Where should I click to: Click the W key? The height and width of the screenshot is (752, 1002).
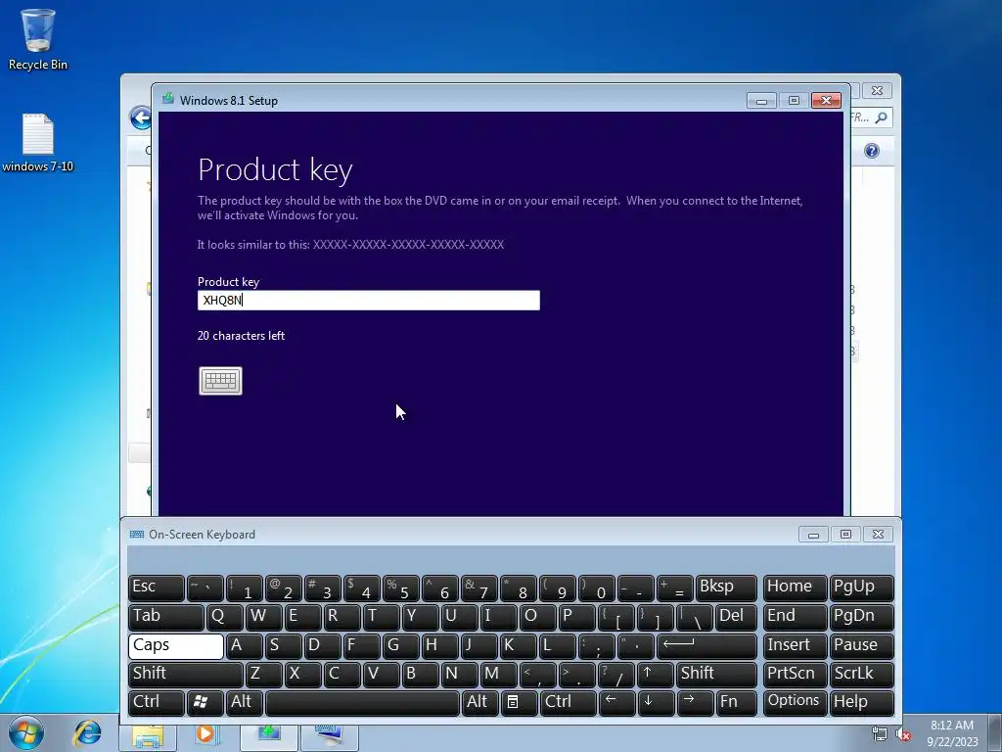[x=264, y=617]
